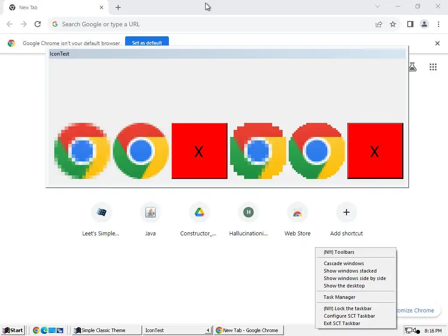Image resolution: width=448 pixels, height=336 pixels.
Task: Open the Start menu
Action: (x=13, y=330)
